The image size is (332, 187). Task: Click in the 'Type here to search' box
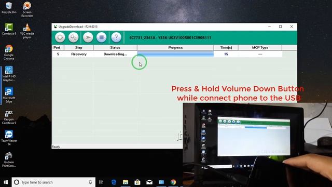[53, 182]
